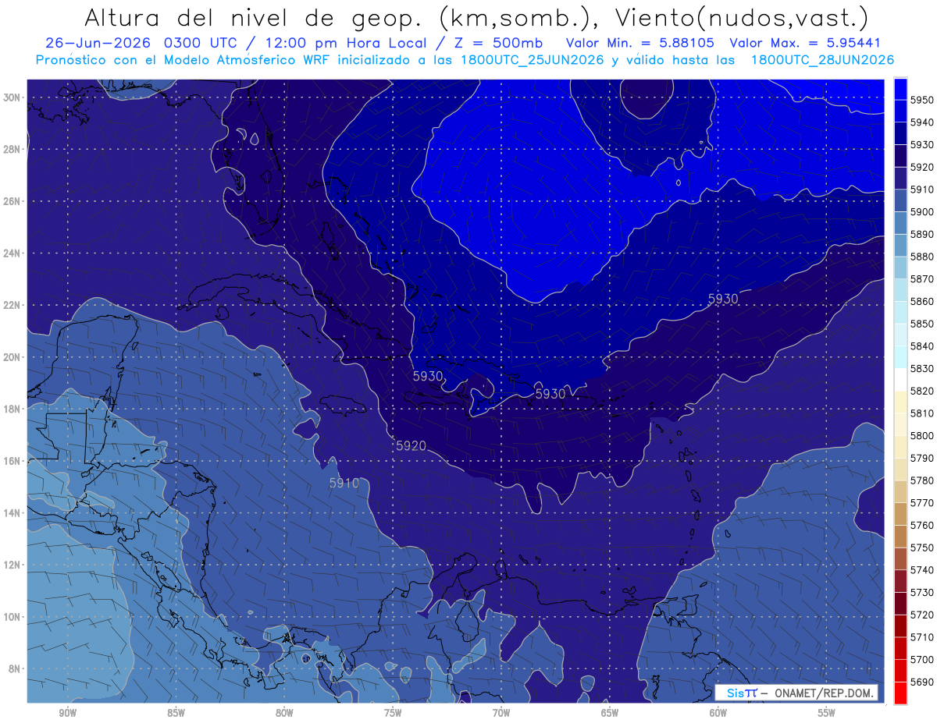Click the 80W longitude axis label
Screen dimensions: 937x723
[284, 713]
